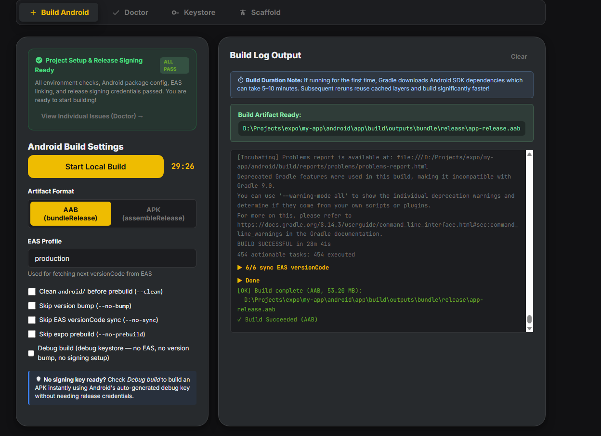Image resolution: width=601 pixels, height=436 pixels.
Task: Switch to the Doctor tab
Action: (x=130, y=13)
